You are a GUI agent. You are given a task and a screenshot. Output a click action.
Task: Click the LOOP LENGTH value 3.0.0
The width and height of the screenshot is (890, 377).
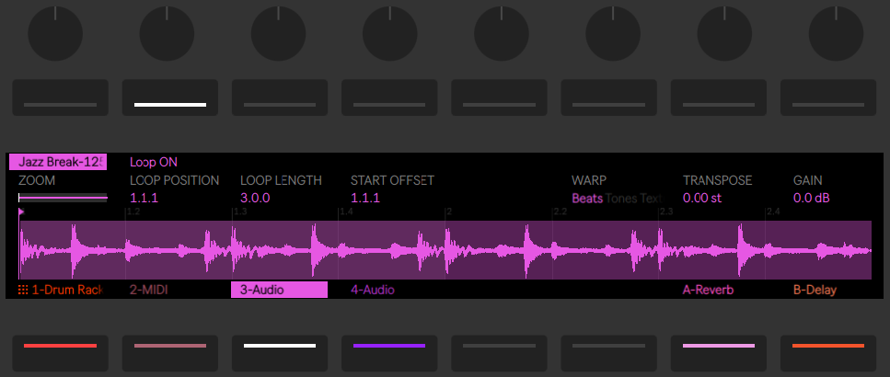pyautogui.click(x=255, y=199)
